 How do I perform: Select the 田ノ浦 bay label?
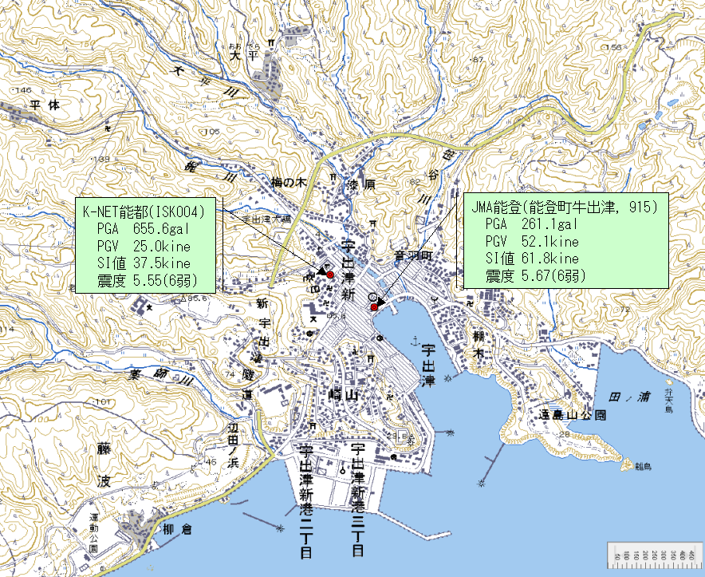pyautogui.click(x=629, y=397)
